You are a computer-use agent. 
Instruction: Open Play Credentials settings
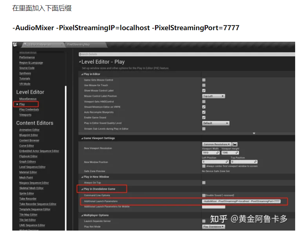coord(29,110)
